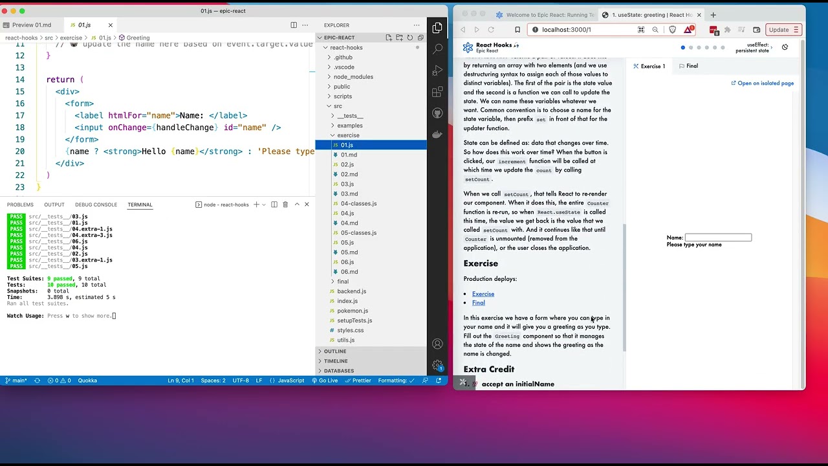Click into the Name input field
This screenshot has height=466, width=828.
(x=718, y=238)
